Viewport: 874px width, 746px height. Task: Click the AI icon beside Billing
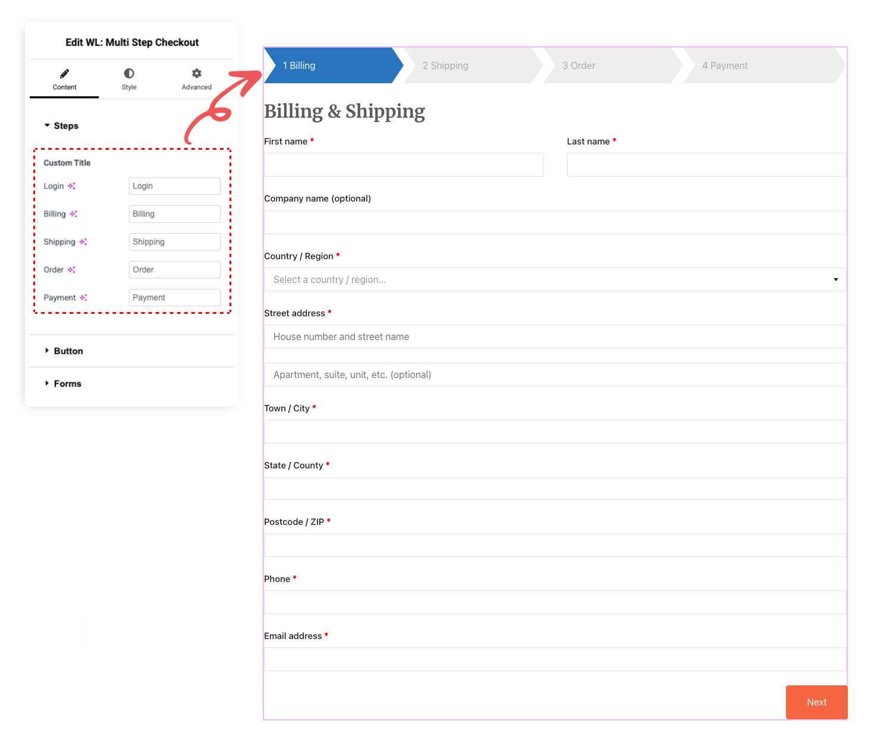point(74,214)
